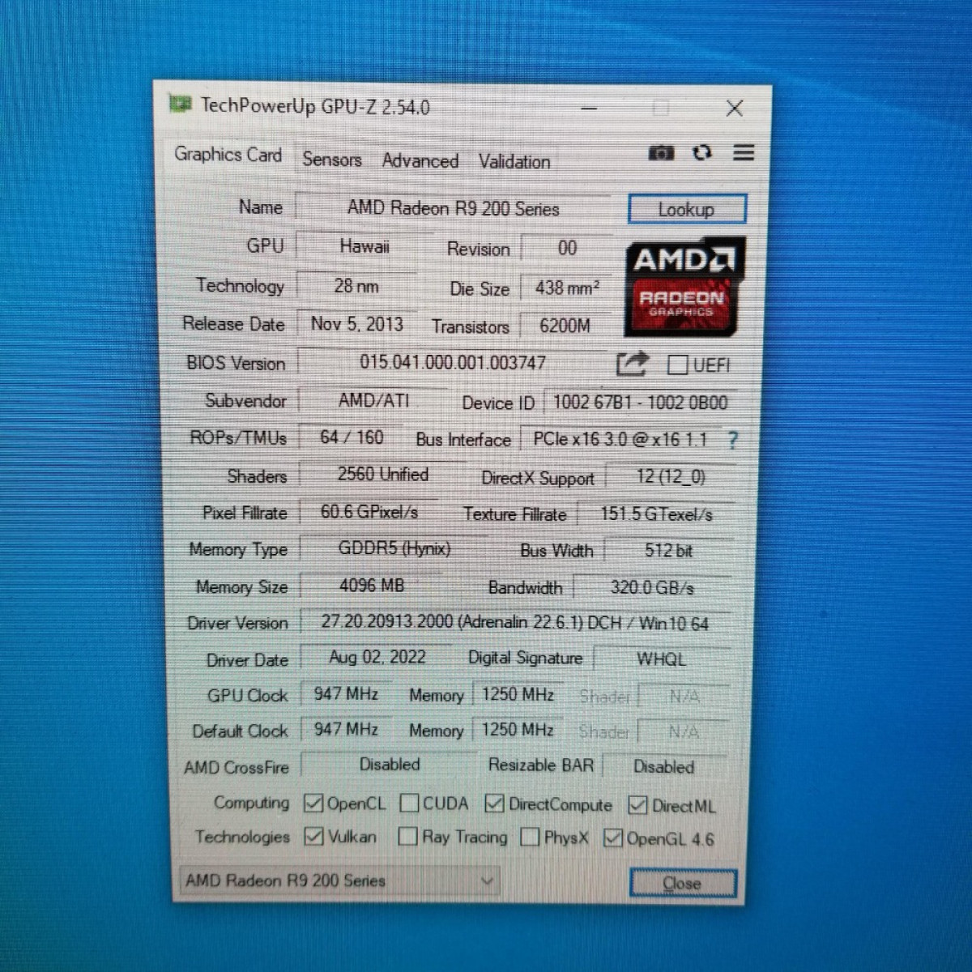Toggle the OpenCL checkbox
972x972 pixels.
pos(313,803)
